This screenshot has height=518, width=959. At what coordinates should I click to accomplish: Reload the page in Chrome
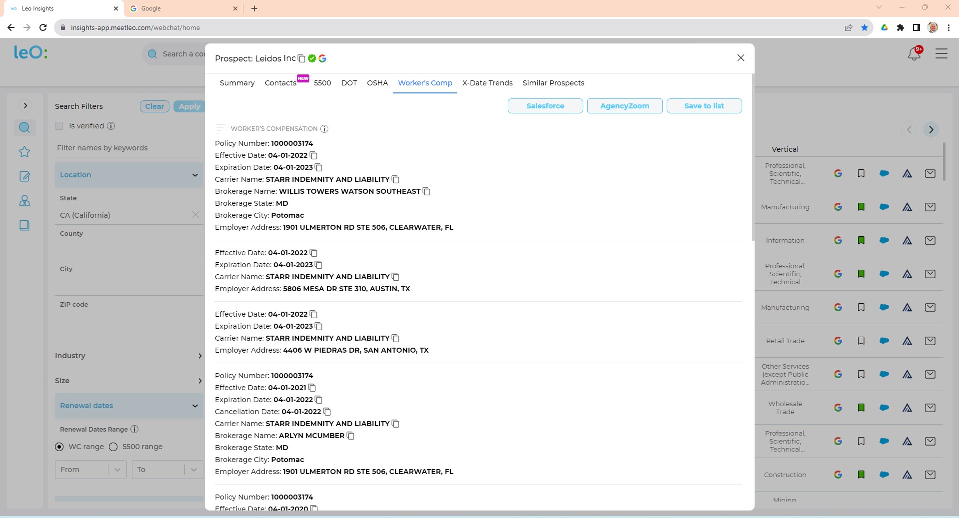pos(43,27)
